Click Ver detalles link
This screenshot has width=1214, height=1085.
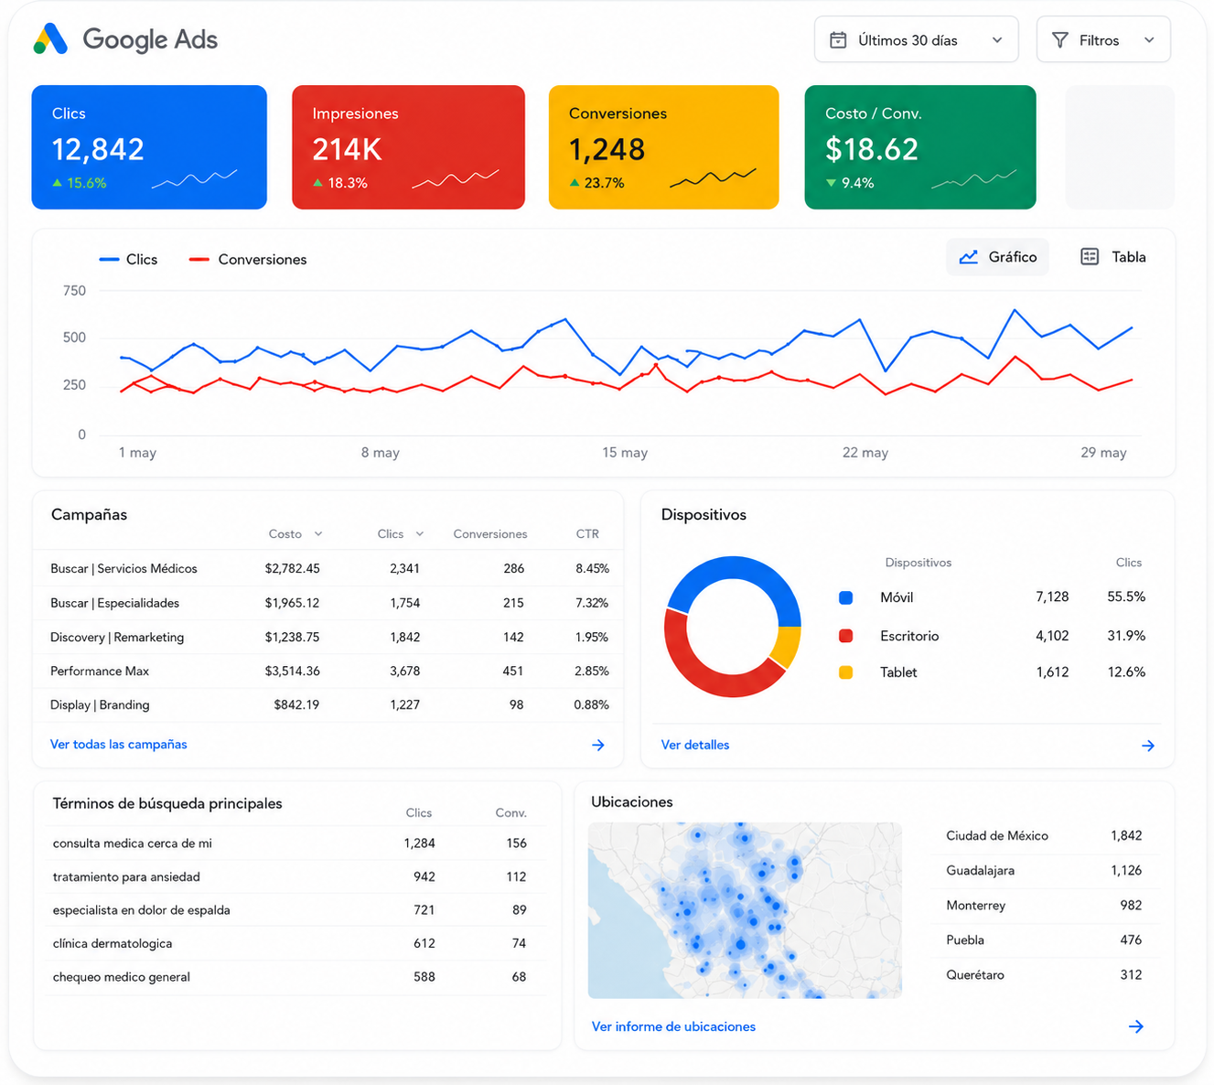pyautogui.click(x=695, y=746)
